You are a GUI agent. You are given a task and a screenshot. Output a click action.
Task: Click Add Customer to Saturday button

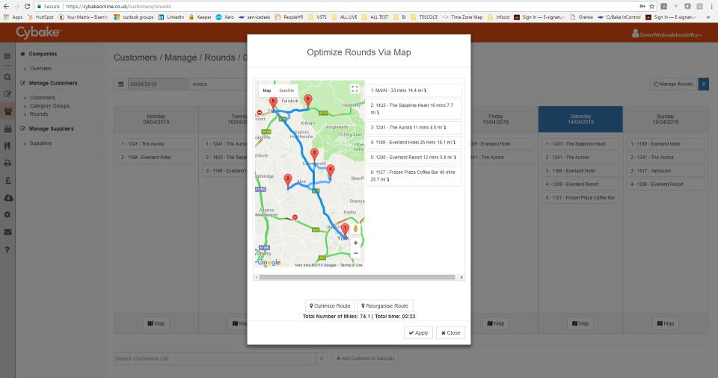[366, 359]
